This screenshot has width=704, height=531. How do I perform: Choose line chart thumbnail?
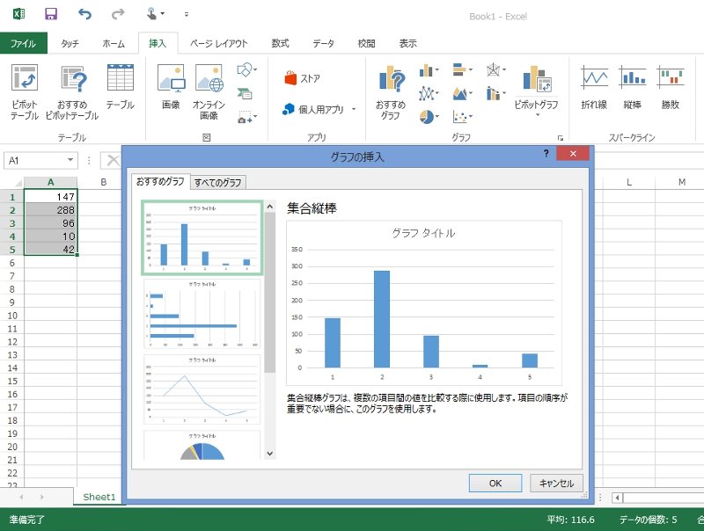(x=202, y=389)
